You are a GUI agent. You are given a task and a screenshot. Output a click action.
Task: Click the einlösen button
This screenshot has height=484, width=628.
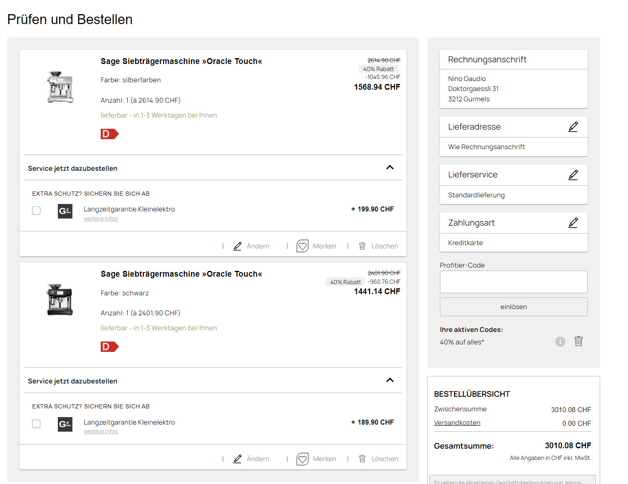tap(513, 307)
